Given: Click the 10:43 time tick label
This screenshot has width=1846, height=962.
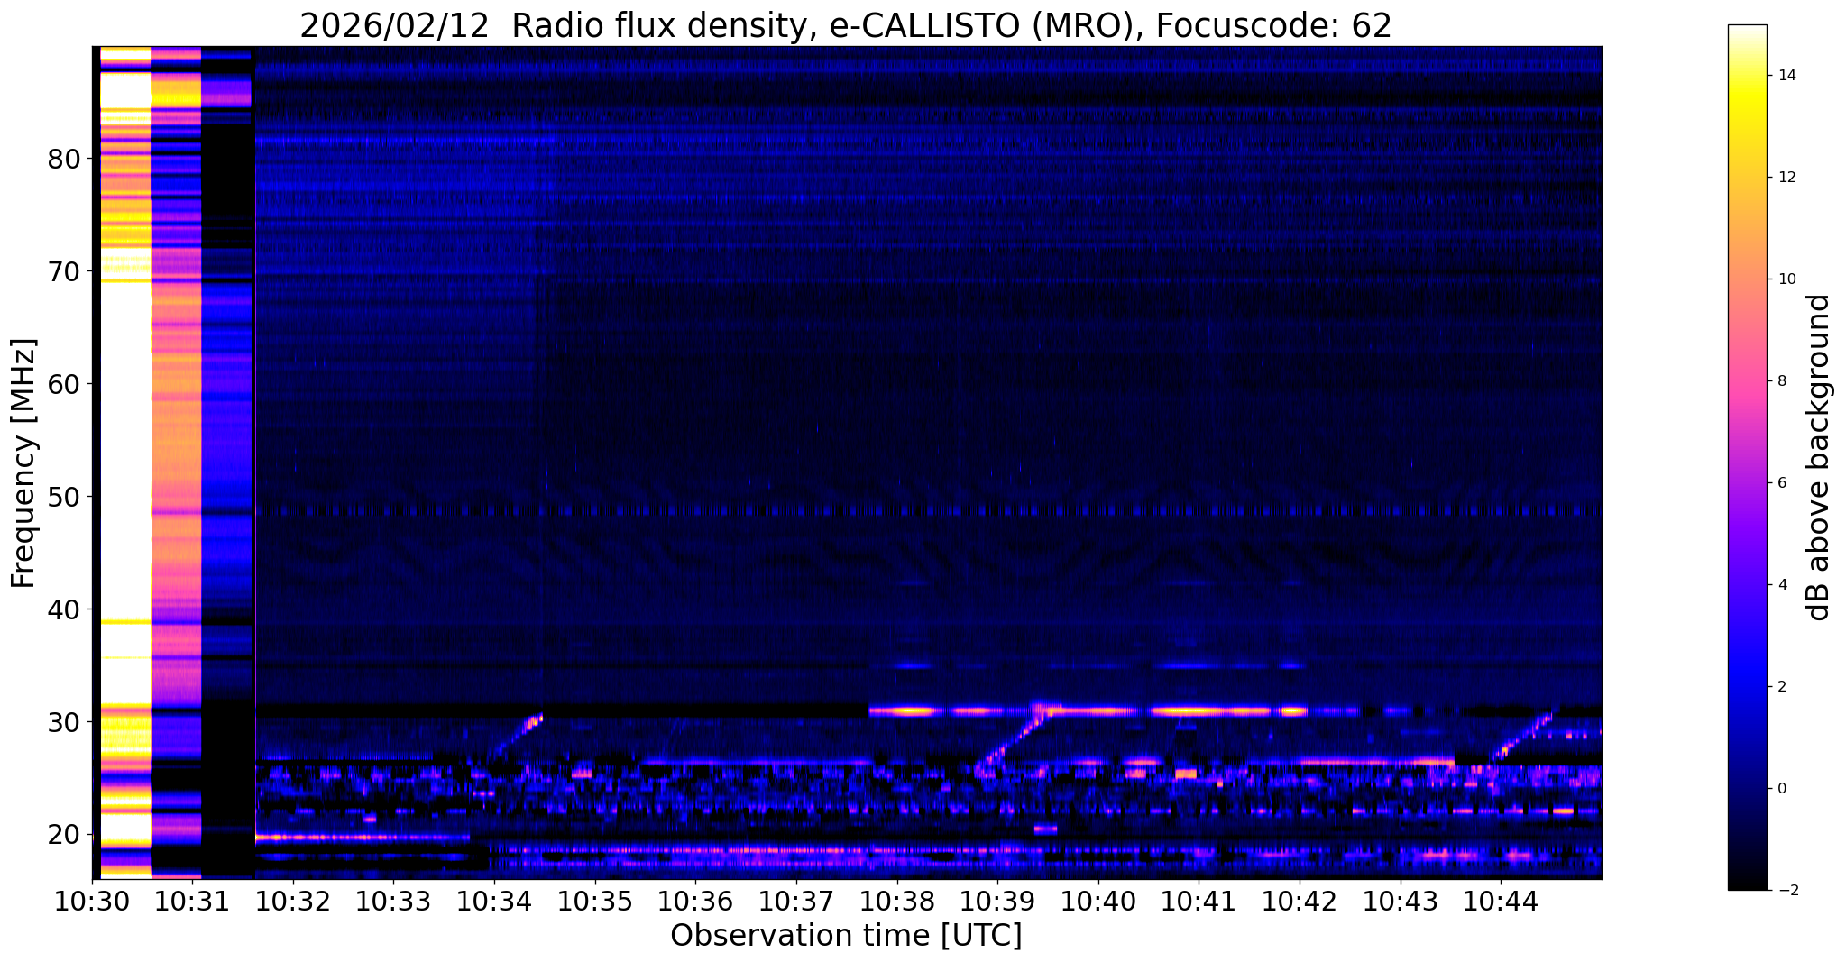Looking at the screenshot, I should click(1401, 901).
